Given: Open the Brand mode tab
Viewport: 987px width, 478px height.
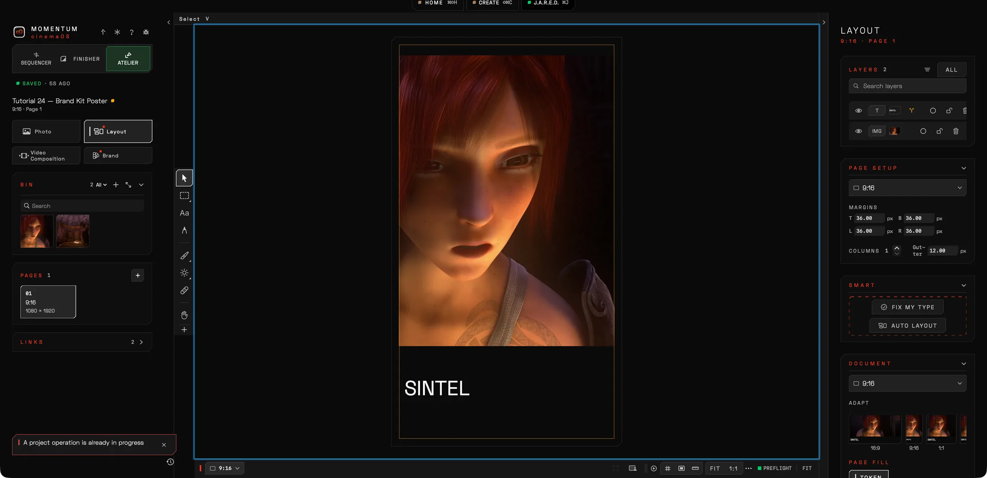Looking at the screenshot, I should pos(118,156).
